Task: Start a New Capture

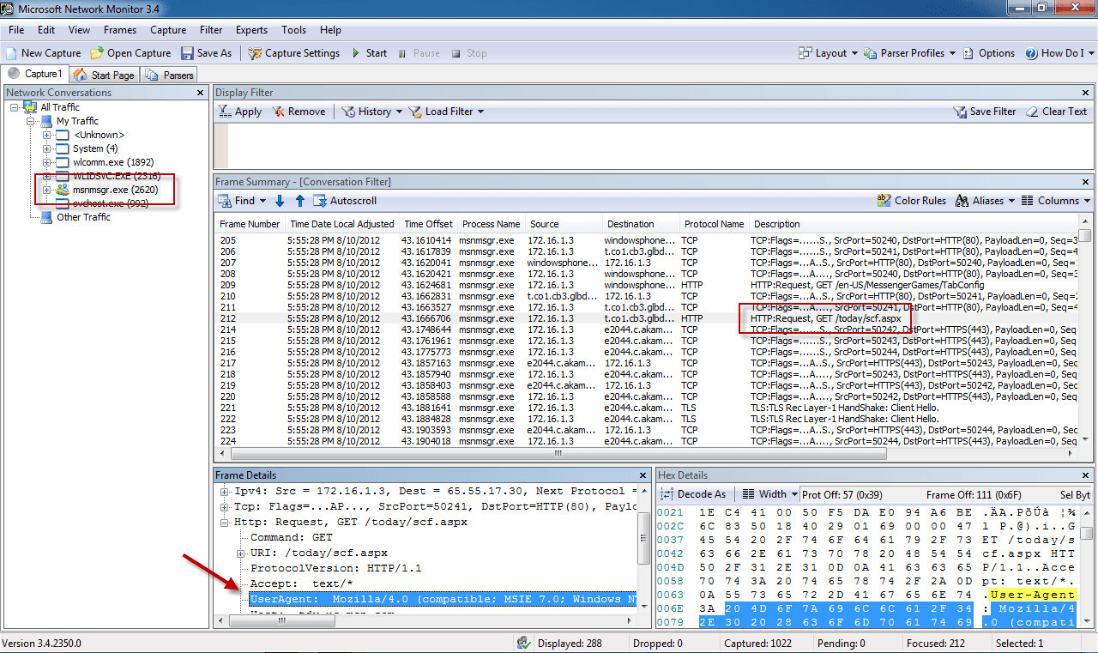Action: 43,53
